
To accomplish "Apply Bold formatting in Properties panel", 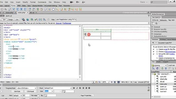I will coord(74,88).
